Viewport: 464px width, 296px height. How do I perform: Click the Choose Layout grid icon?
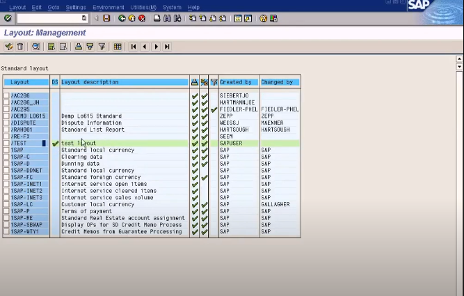tap(118, 47)
